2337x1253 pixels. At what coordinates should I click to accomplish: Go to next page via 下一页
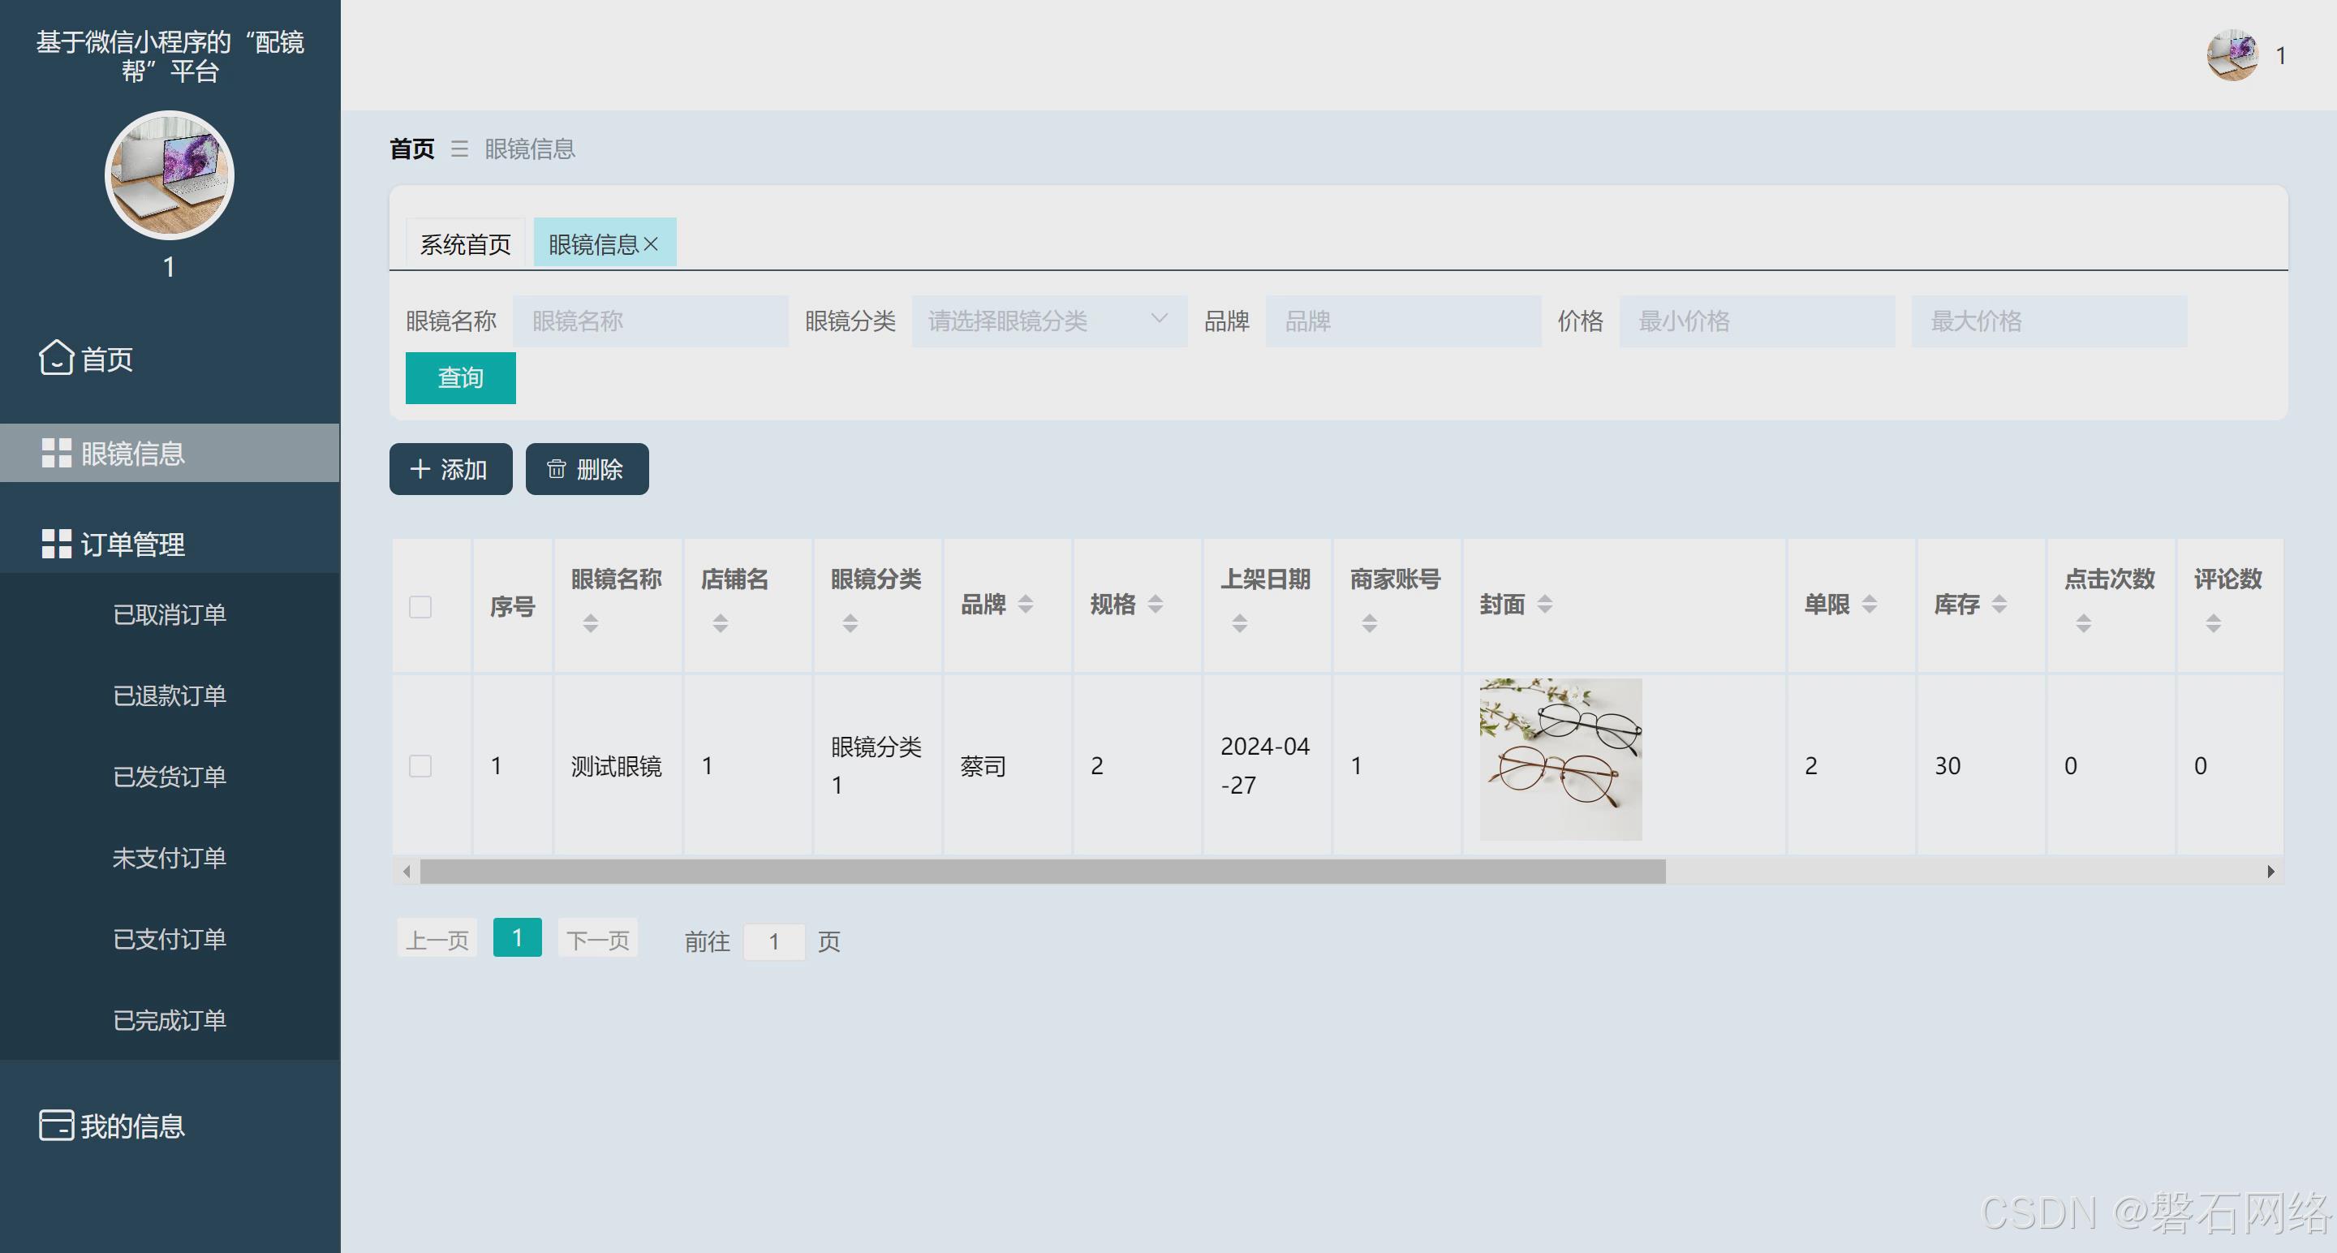click(x=597, y=940)
